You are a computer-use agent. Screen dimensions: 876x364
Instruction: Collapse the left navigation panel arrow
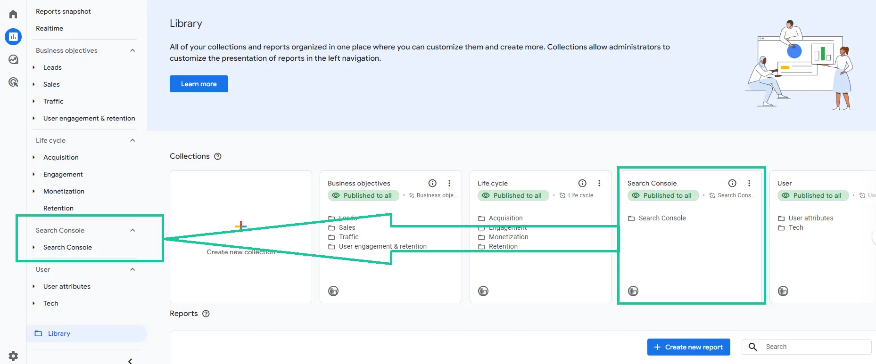click(130, 361)
